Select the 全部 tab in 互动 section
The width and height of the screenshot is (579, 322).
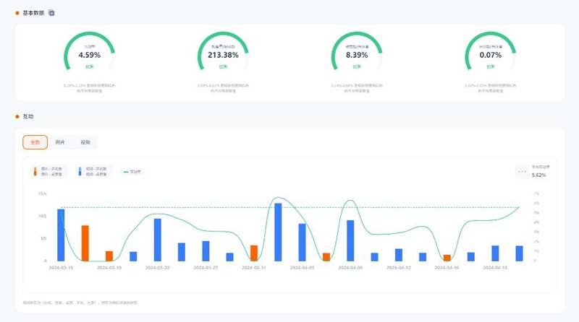coord(35,142)
